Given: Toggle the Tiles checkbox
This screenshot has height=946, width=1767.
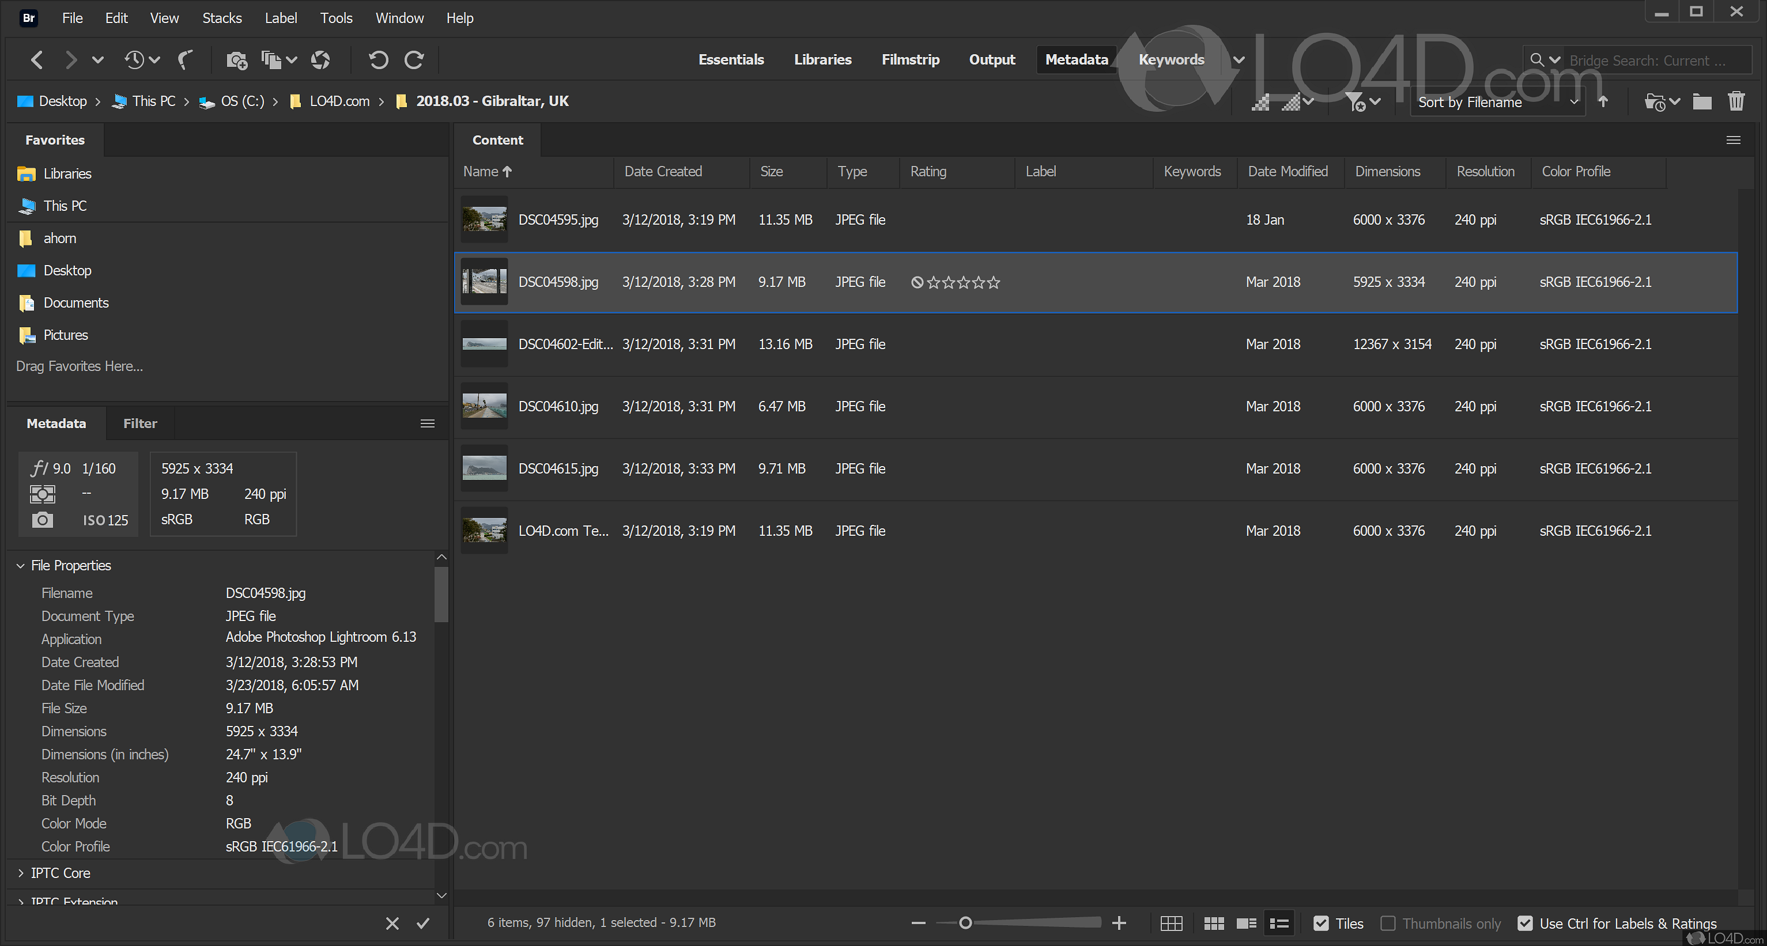Looking at the screenshot, I should click(x=1320, y=924).
